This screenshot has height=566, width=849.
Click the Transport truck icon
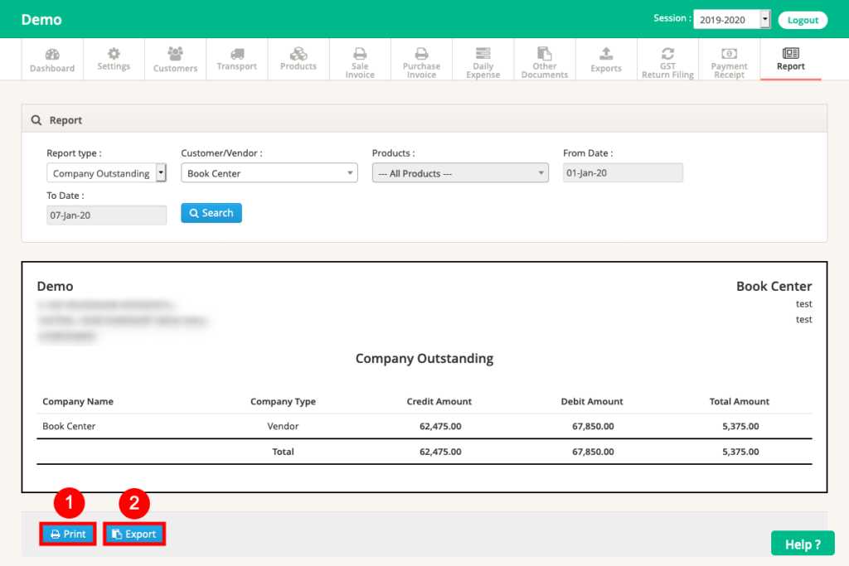tap(236, 58)
